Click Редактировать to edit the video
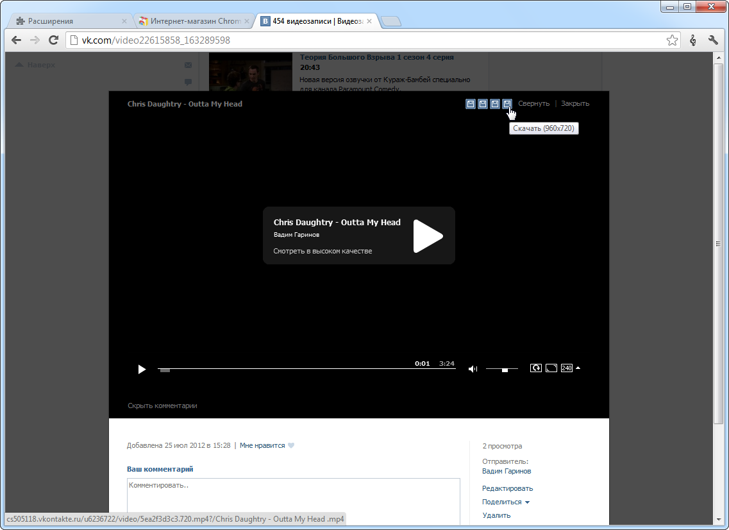This screenshot has width=729, height=530. point(507,488)
